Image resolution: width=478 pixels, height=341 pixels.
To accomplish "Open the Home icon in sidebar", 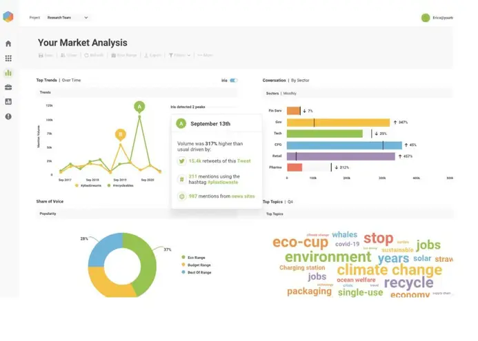I will pos(8,43).
